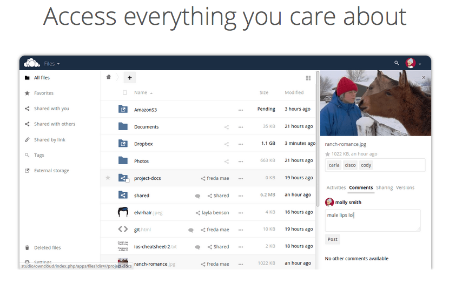Click share icon on Documents row
Image resolution: width=449 pixels, height=283 pixels.
(227, 127)
